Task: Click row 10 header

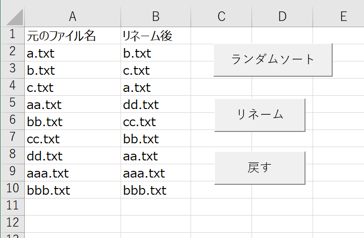Action: point(12,189)
